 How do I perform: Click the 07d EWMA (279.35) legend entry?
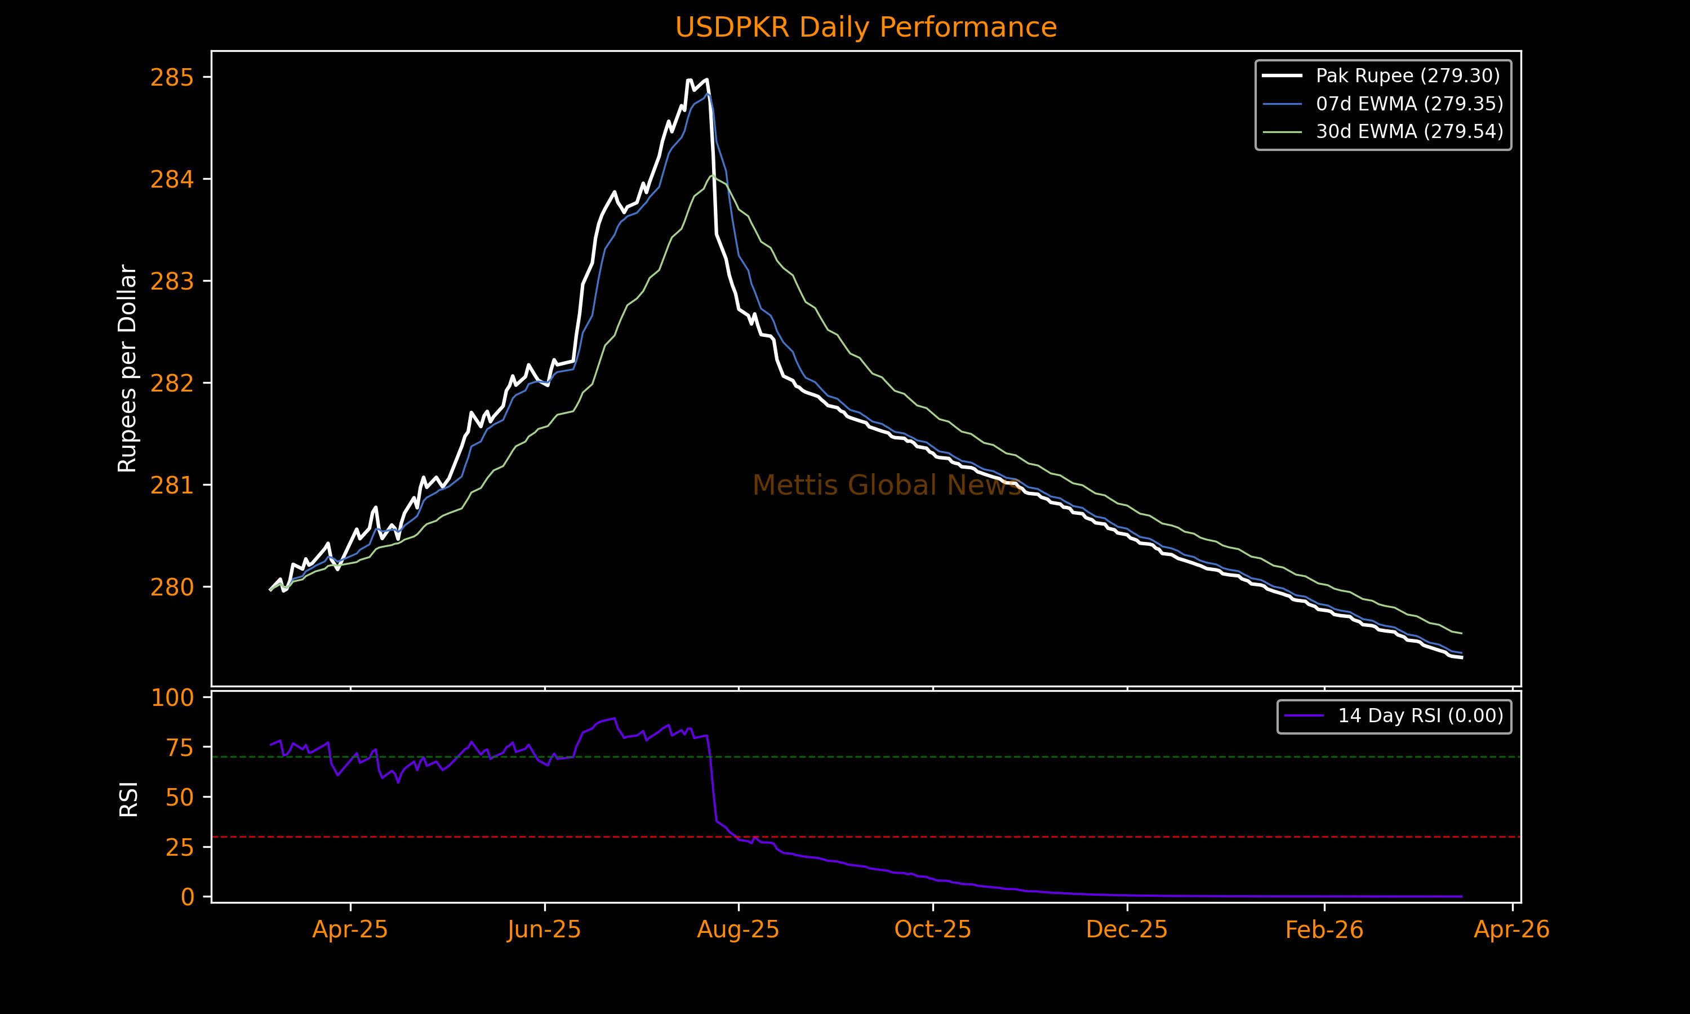tap(1409, 104)
